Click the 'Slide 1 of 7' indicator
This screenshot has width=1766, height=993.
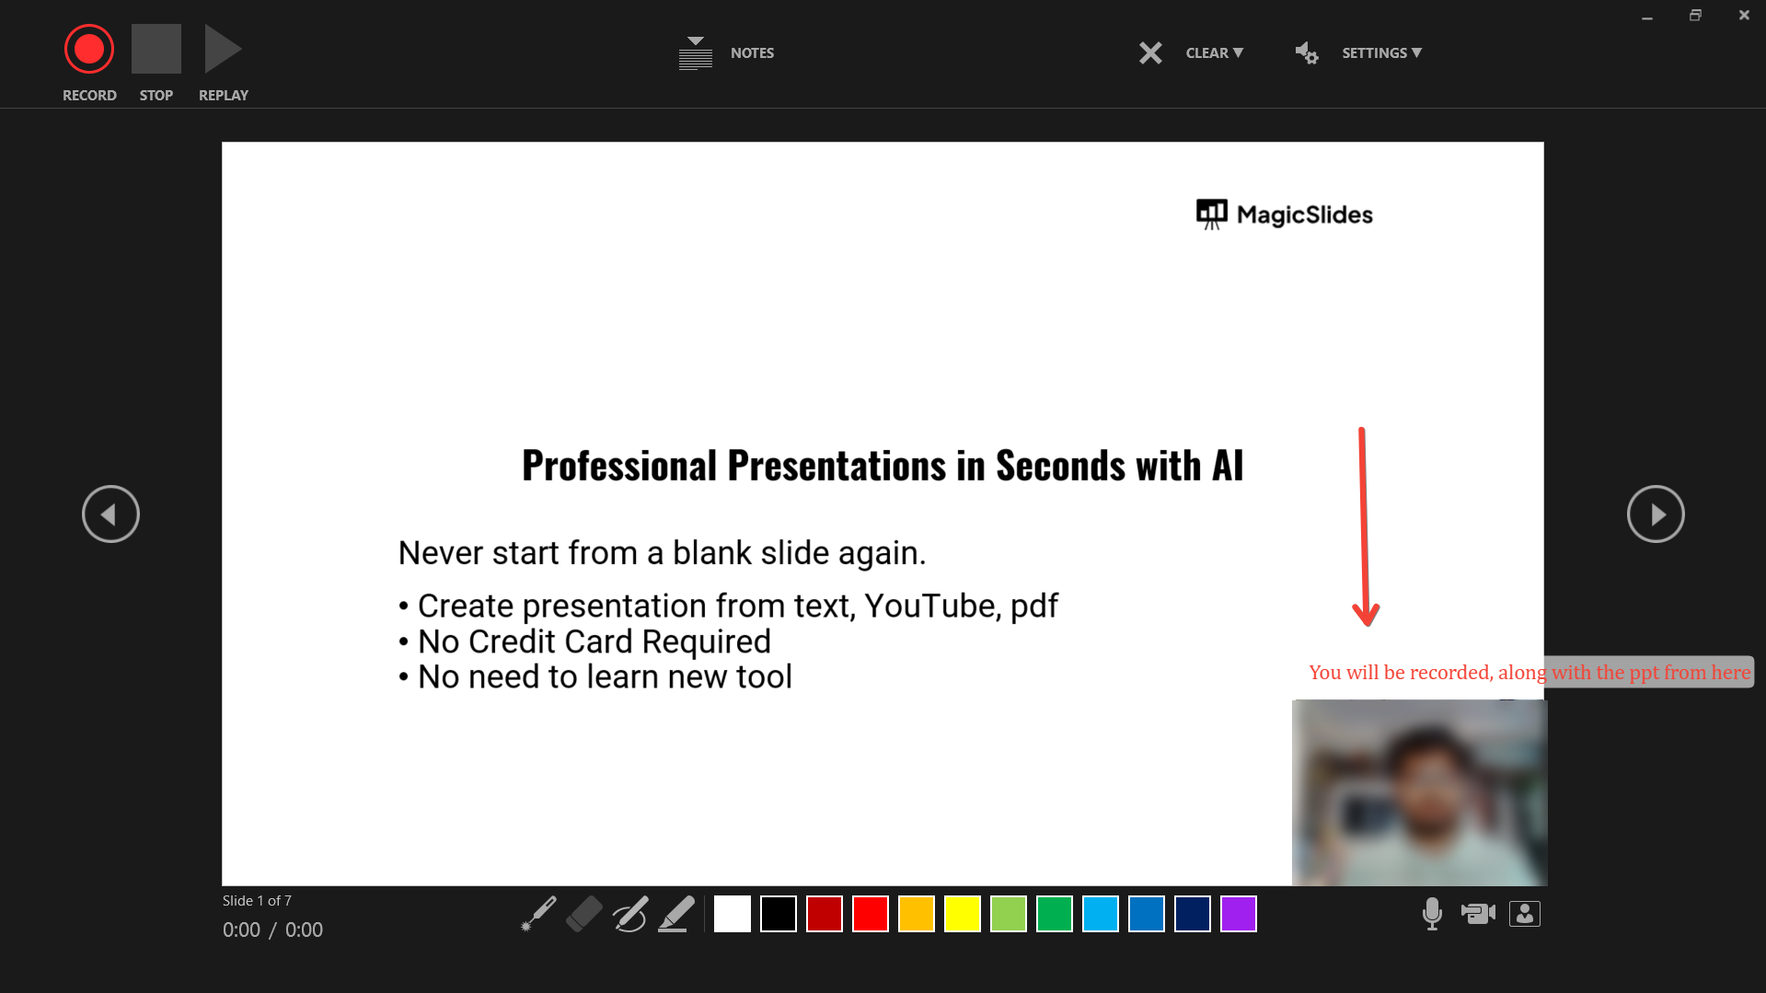click(257, 901)
